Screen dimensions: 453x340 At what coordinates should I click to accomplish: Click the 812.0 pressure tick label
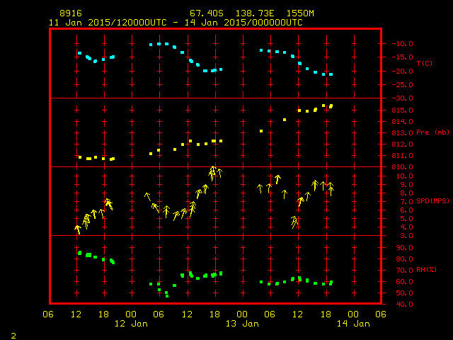[x=403, y=144]
